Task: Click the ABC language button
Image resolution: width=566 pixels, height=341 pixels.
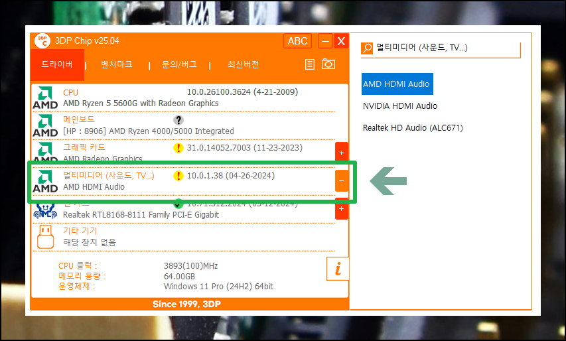Action: pos(297,41)
